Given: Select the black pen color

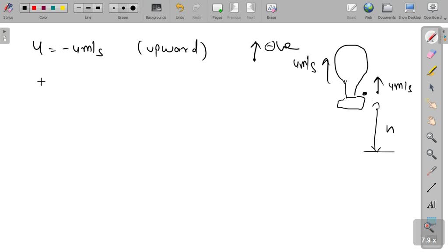Looking at the screenshot, I should (x=24, y=8).
